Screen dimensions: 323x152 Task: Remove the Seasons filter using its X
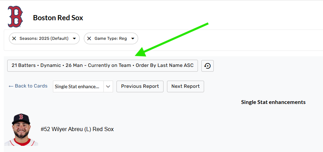pos(14,38)
